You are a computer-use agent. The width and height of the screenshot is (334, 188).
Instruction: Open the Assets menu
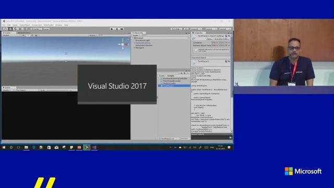coord(15,25)
